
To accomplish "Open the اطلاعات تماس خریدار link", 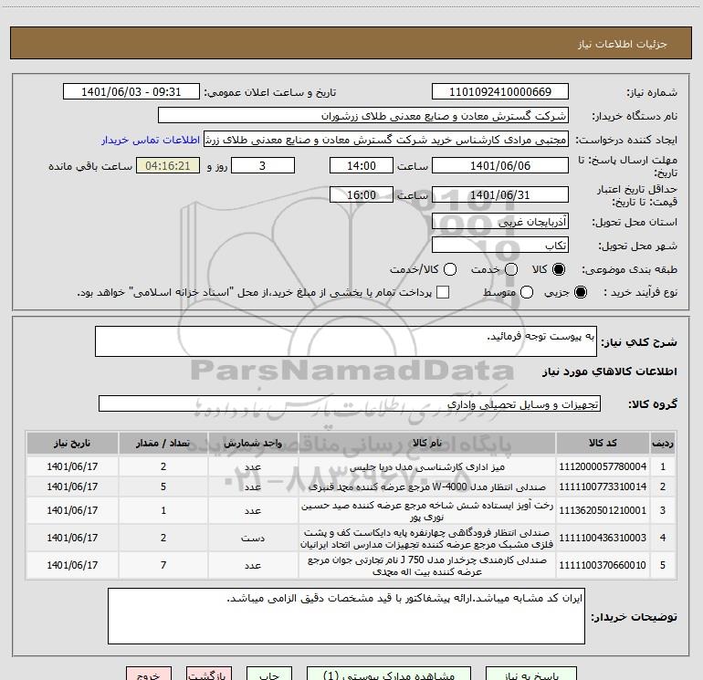I will point(151,140).
